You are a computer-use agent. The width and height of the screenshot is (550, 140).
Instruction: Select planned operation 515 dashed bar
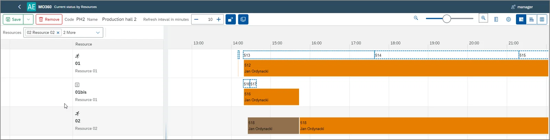pyautogui.click(x=533, y=55)
